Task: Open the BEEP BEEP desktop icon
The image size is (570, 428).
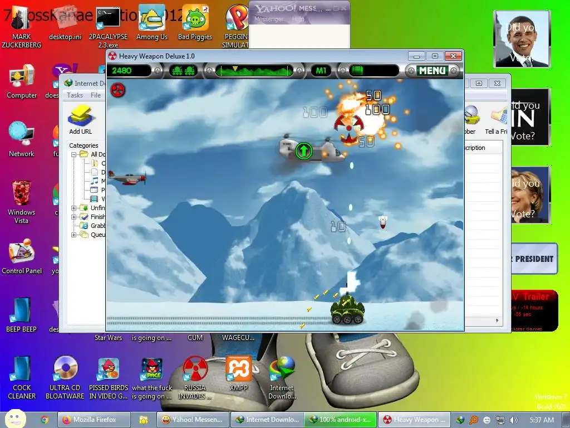Action: tap(22, 315)
